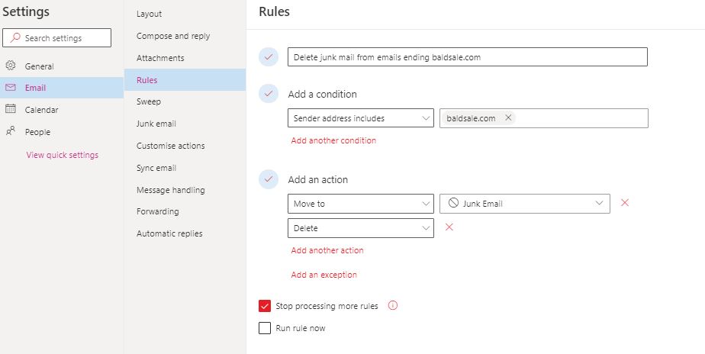Click Add another action link
The image size is (705, 354).
(327, 250)
